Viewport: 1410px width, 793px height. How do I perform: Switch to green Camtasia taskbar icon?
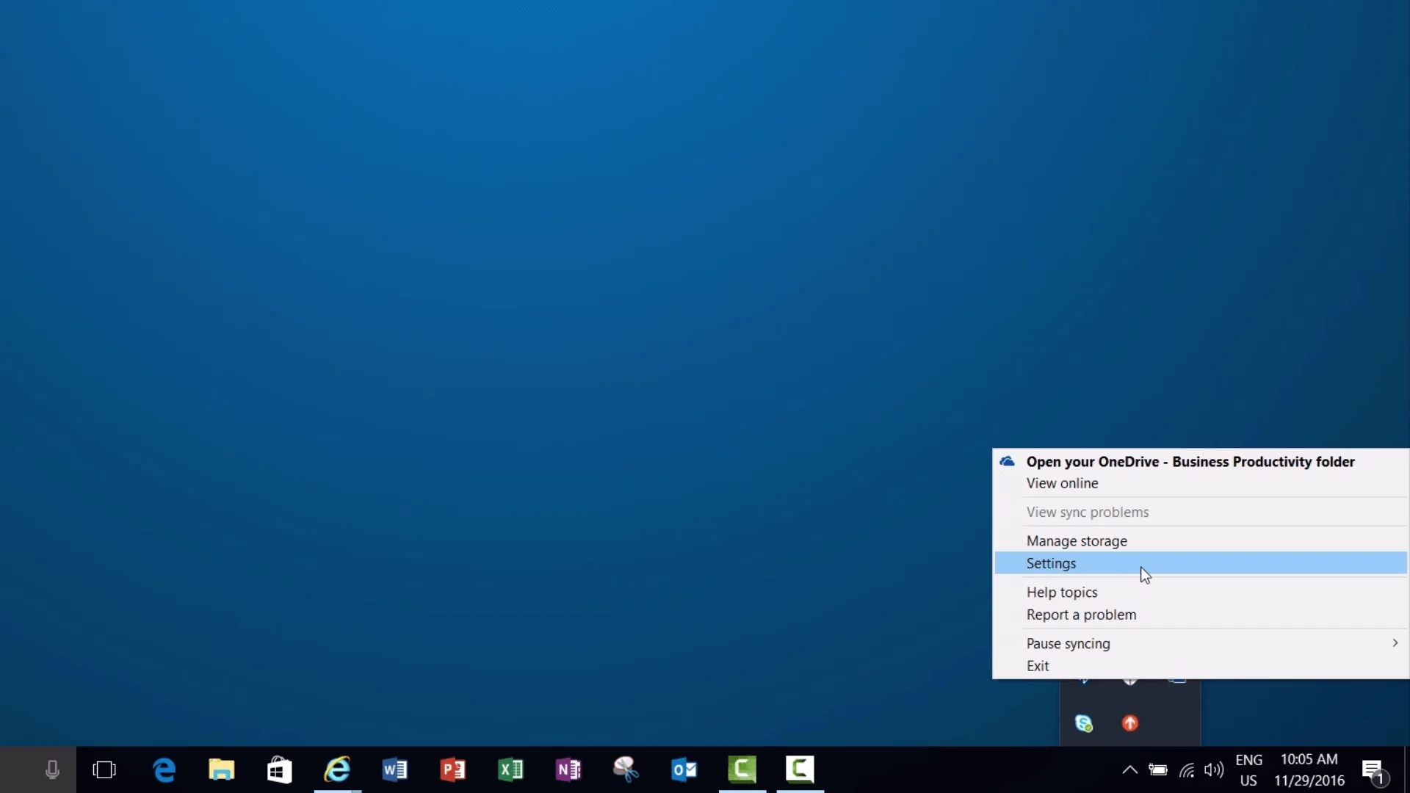pos(742,770)
